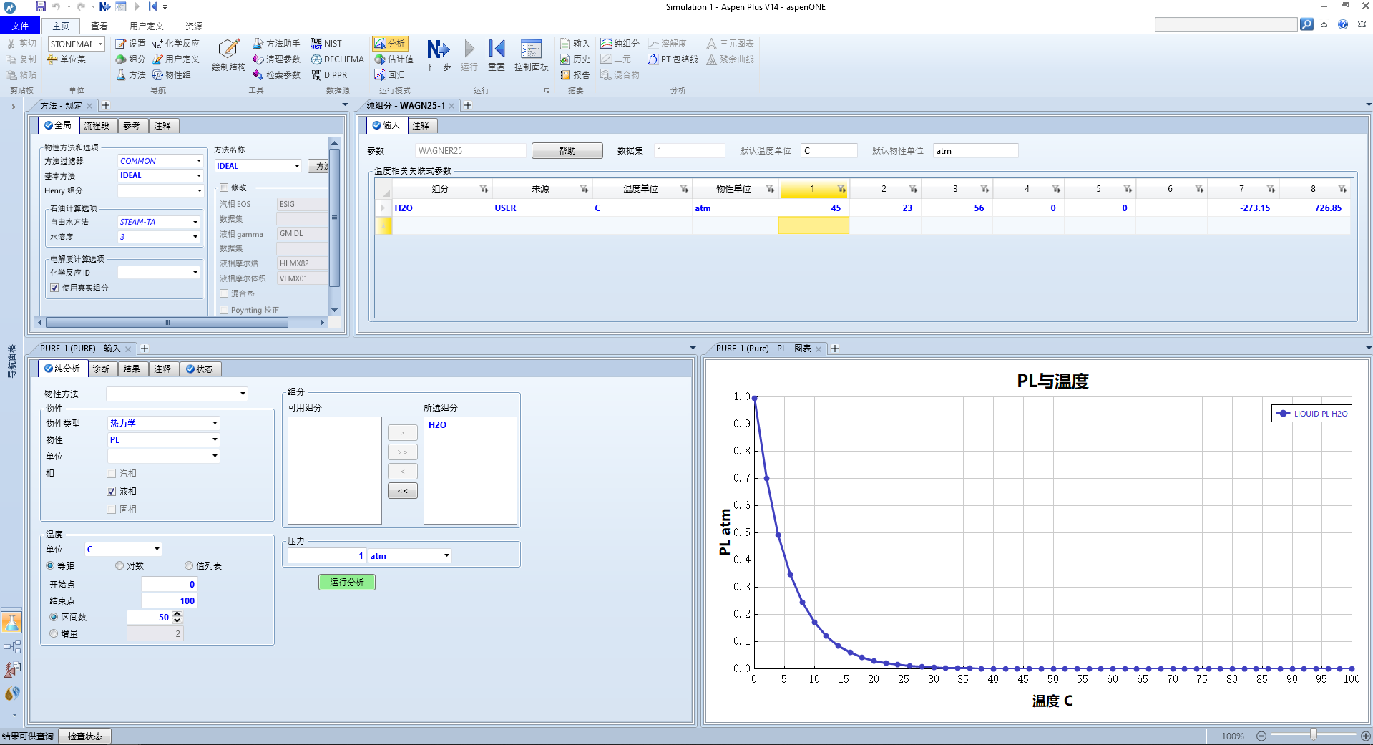Open 组分 (Components) from ribbon
Image resolution: width=1373 pixels, height=745 pixels.
[x=130, y=59]
